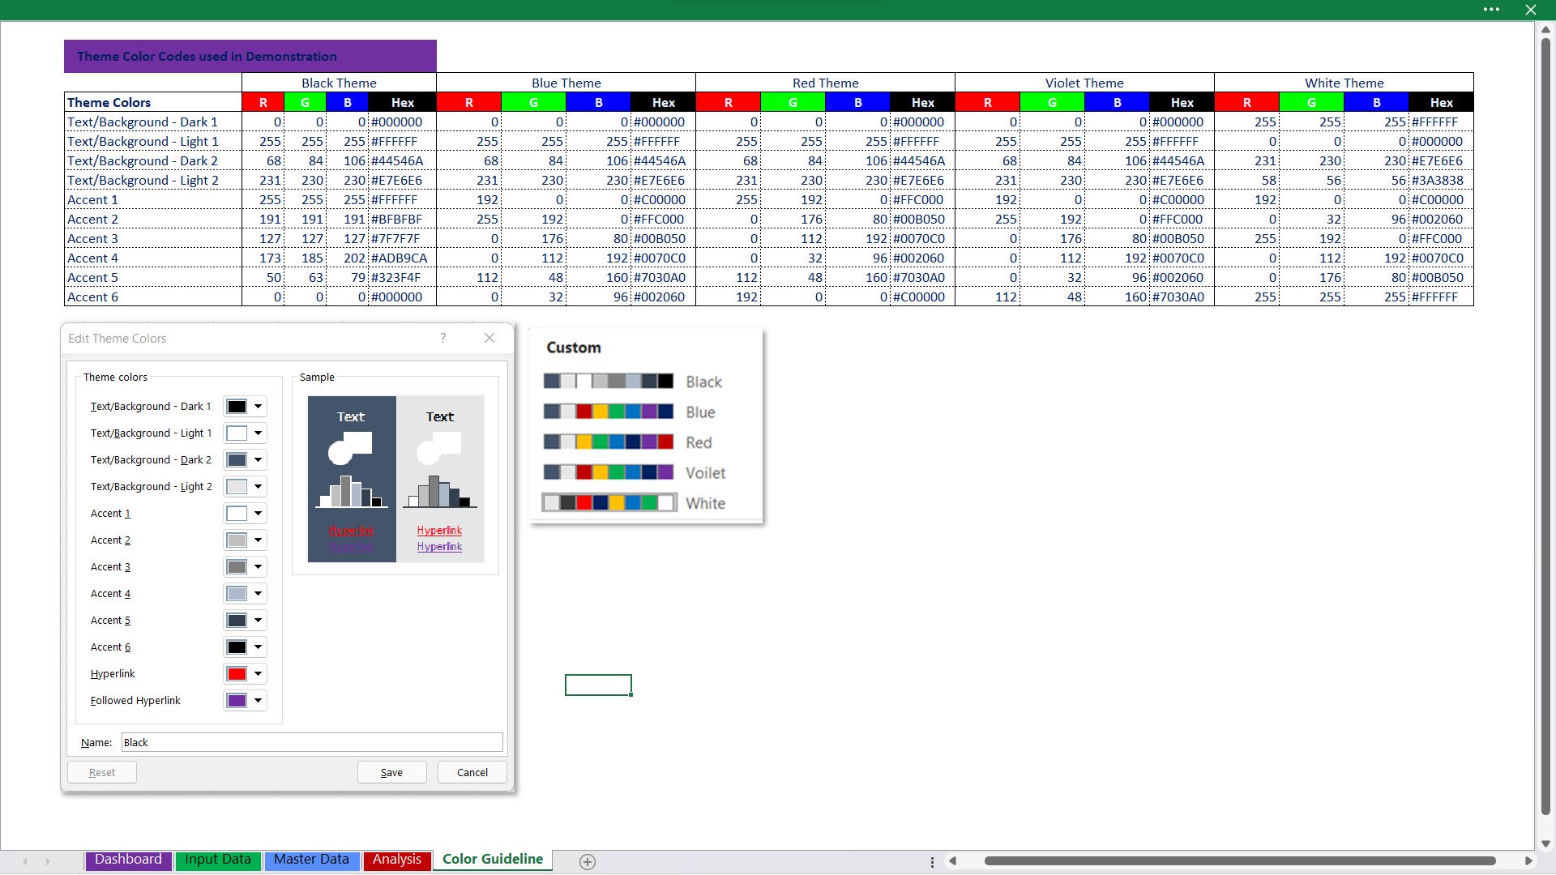Add a new worksheet with the plus icon
This screenshot has height=875, width=1556.
pos(587,861)
